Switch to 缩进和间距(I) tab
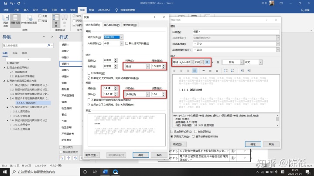The image size is (314, 176). coord(93,25)
